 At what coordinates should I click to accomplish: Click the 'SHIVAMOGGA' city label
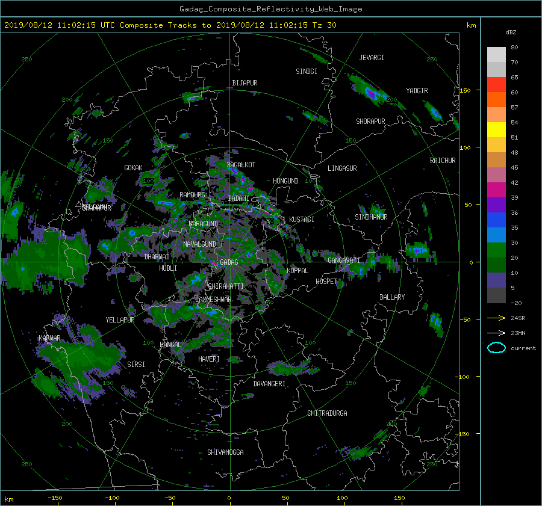pos(225,452)
